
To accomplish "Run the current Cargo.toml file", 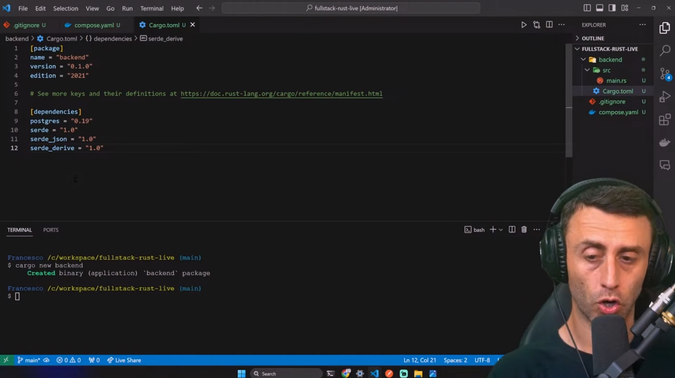I will click(524, 25).
